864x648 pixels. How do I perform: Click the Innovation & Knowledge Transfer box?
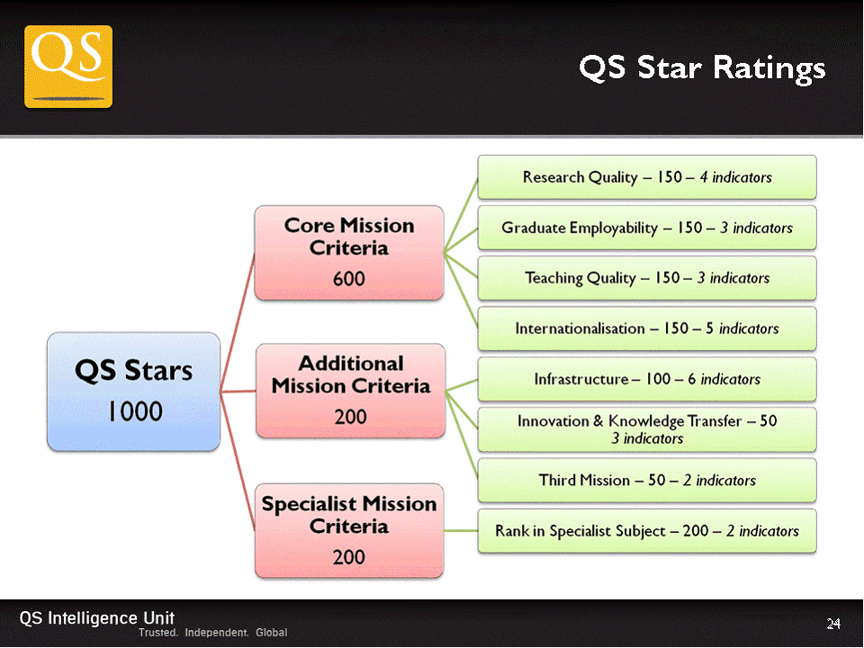(x=646, y=429)
